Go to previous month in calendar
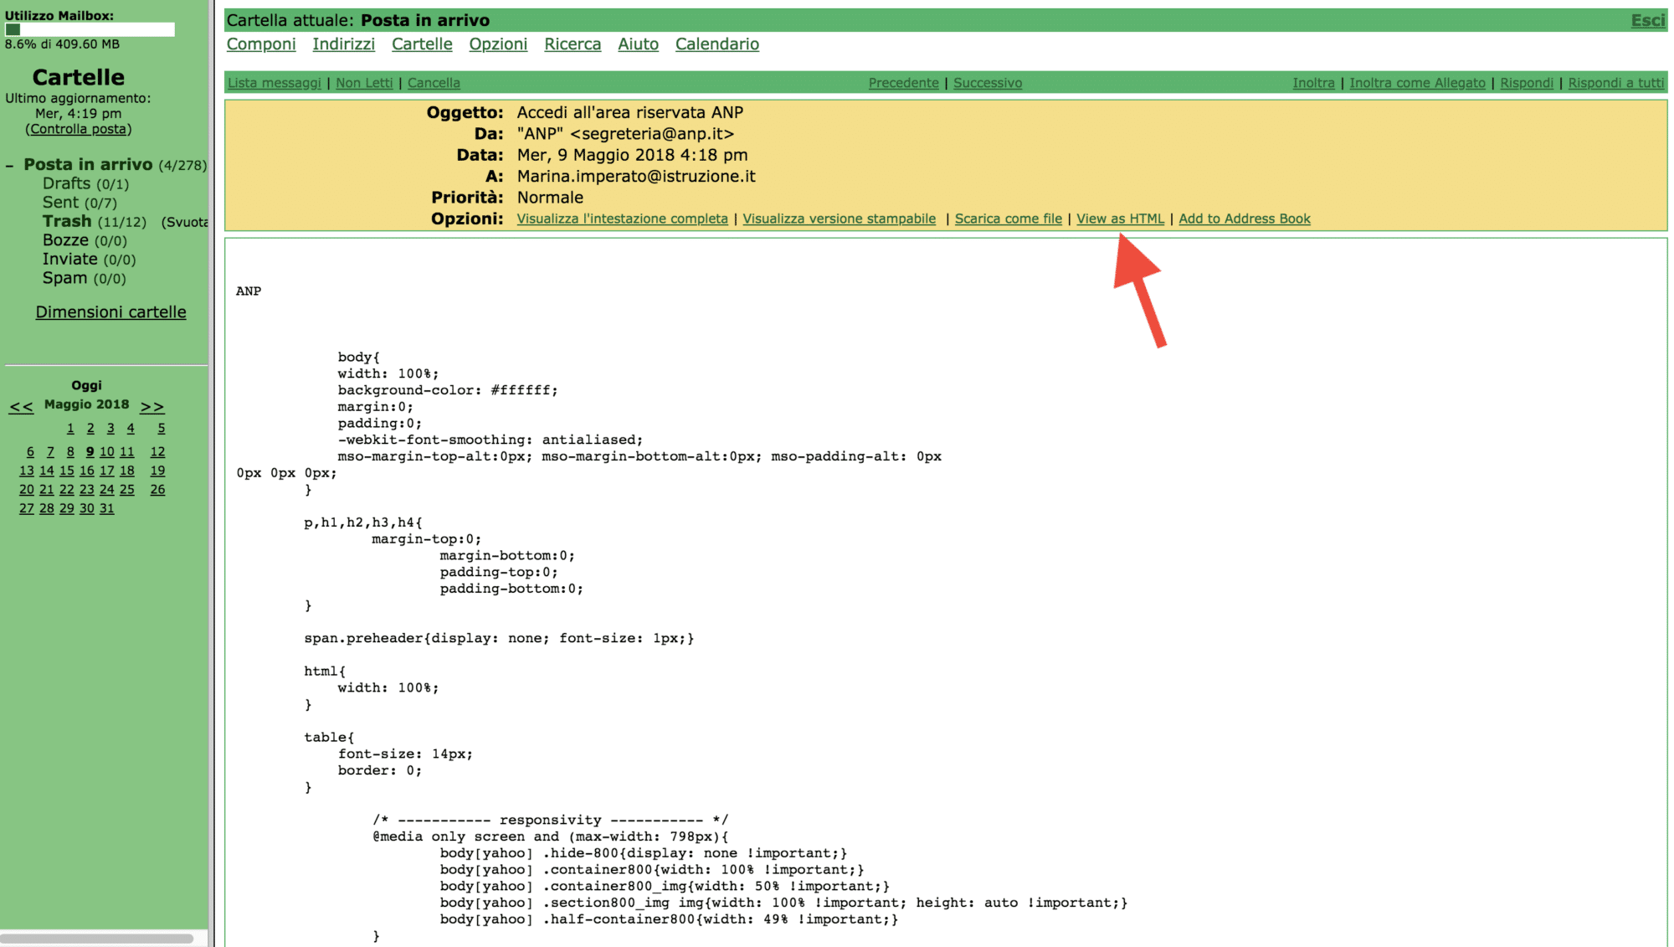1674x947 pixels. click(21, 406)
